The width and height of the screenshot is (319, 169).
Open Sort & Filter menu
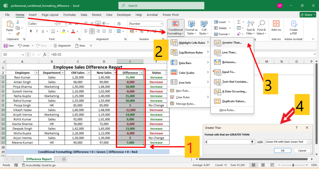pos(250,28)
